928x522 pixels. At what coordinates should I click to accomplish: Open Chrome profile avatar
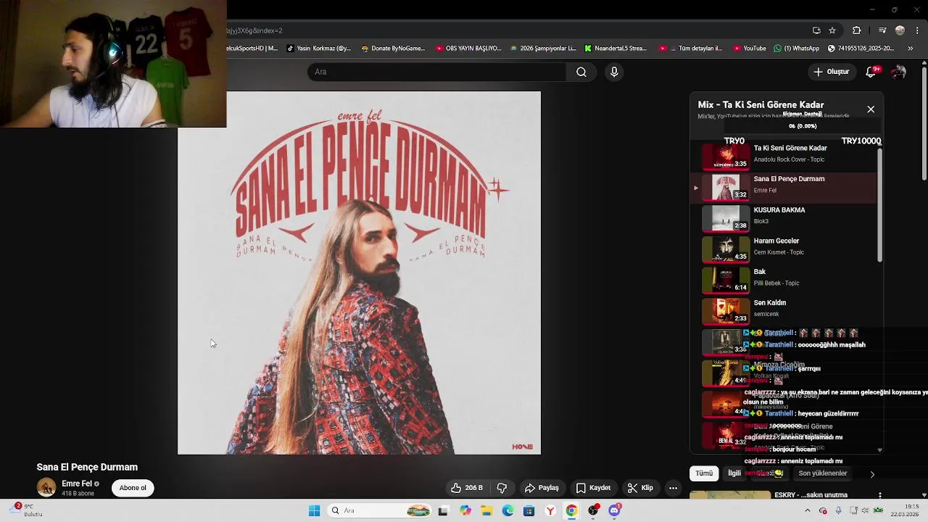(x=900, y=30)
